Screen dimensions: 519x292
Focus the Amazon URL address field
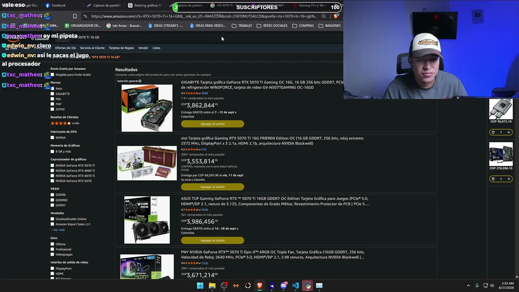click(204, 16)
